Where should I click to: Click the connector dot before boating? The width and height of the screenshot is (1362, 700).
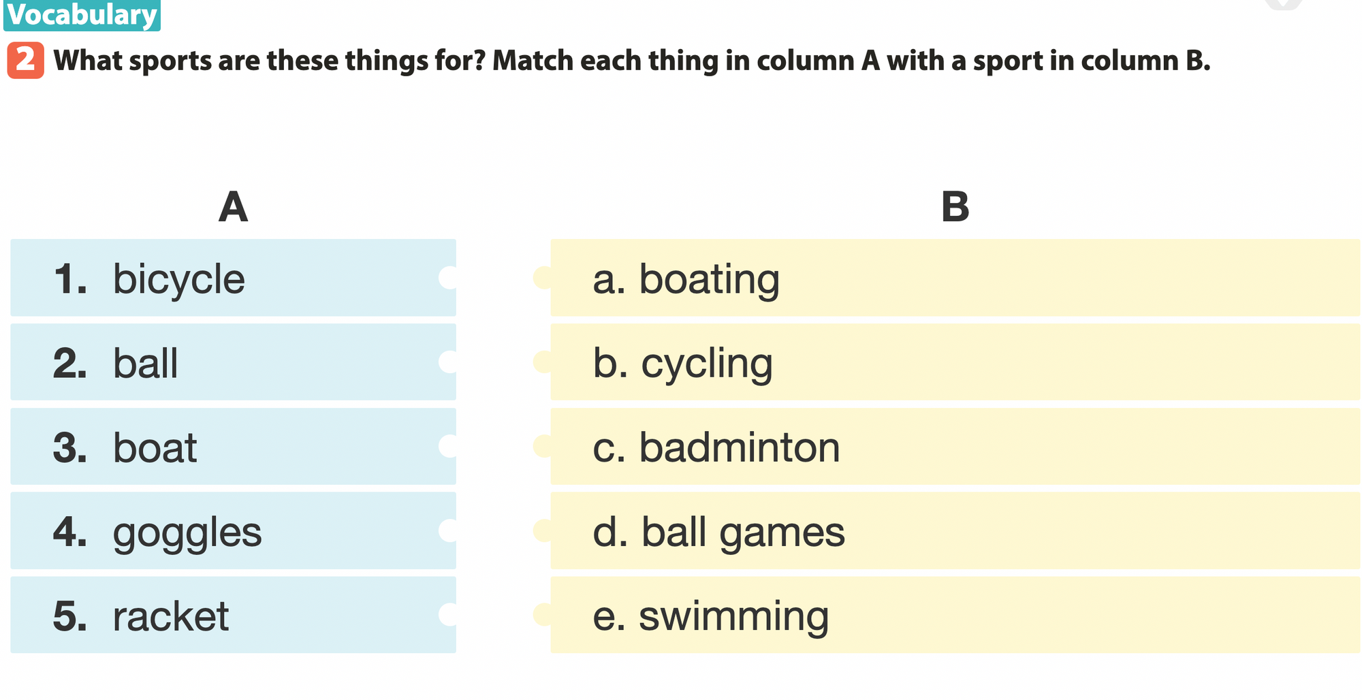coord(543,278)
